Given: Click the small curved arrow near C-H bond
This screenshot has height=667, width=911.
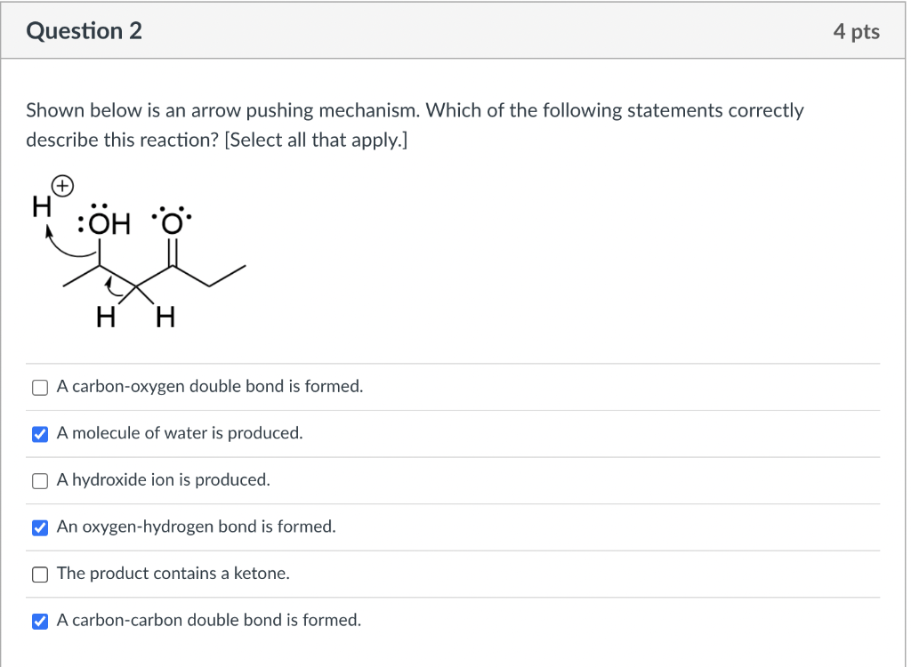Looking at the screenshot, I should click(x=113, y=286).
